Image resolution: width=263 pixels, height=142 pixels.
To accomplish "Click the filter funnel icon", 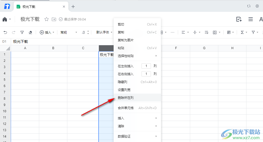I will tap(253, 32).
